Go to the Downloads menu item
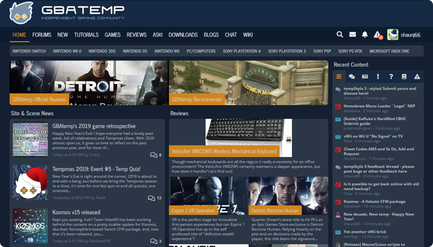The width and height of the screenshot is (433, 247). tap(183, 35)
